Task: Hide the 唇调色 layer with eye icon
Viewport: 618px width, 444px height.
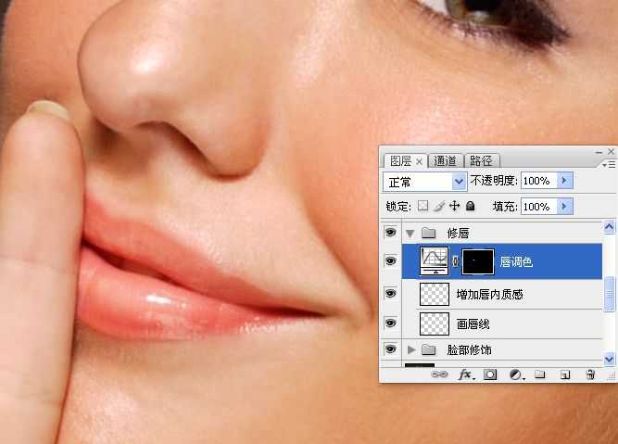Action: pos(391,261)
